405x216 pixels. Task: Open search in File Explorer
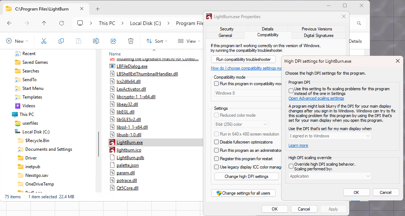pyautogui.click(x=358, y=22)
